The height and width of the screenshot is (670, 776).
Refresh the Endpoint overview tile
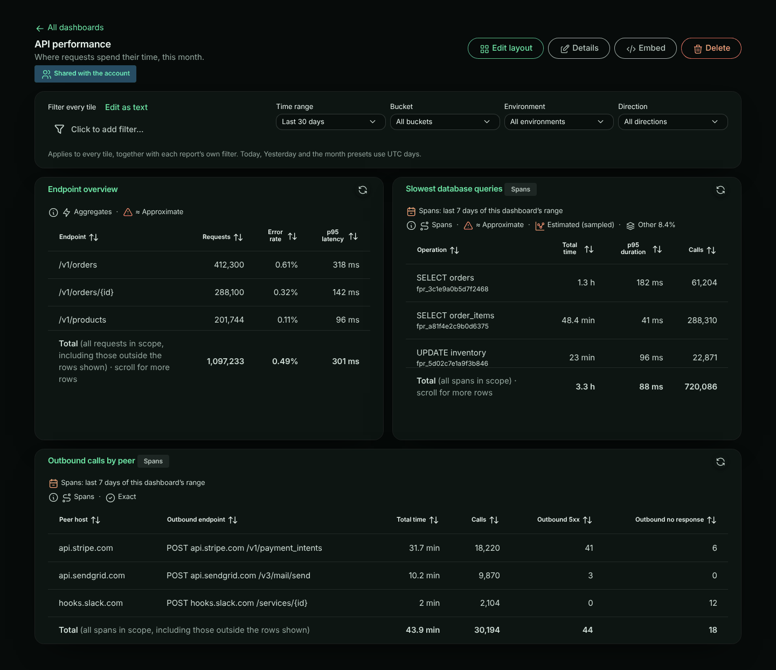(363, 190)
